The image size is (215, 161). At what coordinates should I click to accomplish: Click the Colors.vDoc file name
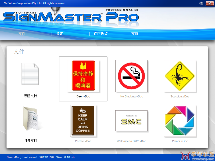(180, 141)
